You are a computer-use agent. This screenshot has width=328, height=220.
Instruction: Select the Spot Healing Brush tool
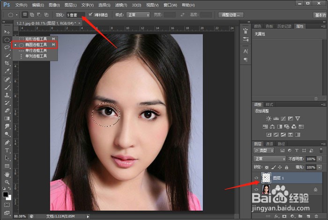click(x=7, y=80)
